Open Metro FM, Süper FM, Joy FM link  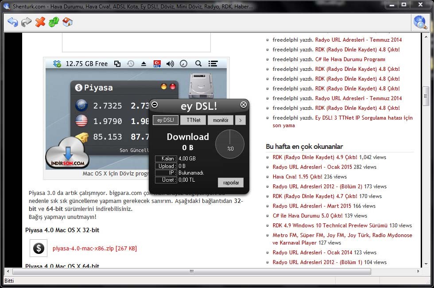pos(342,239)
